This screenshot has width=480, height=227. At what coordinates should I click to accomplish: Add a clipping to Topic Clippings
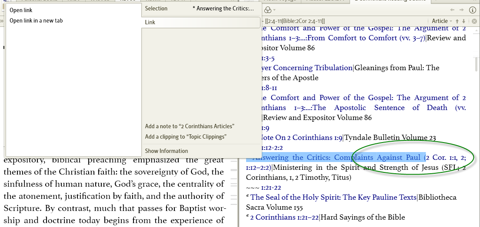(186, 137)
